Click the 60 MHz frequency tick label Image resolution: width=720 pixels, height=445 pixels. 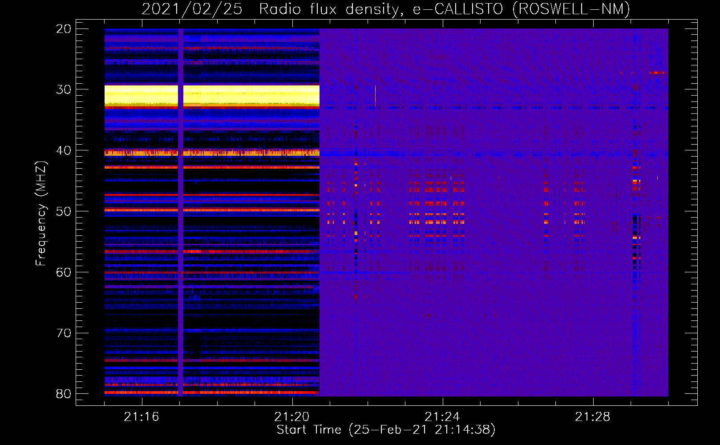(64, 272)
